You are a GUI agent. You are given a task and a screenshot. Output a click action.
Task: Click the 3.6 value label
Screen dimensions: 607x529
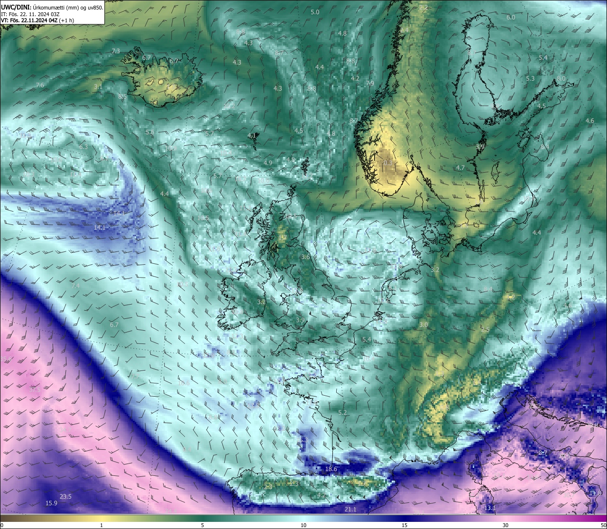point(305,257)
